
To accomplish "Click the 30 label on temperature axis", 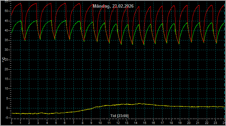I will click(6, 50).
